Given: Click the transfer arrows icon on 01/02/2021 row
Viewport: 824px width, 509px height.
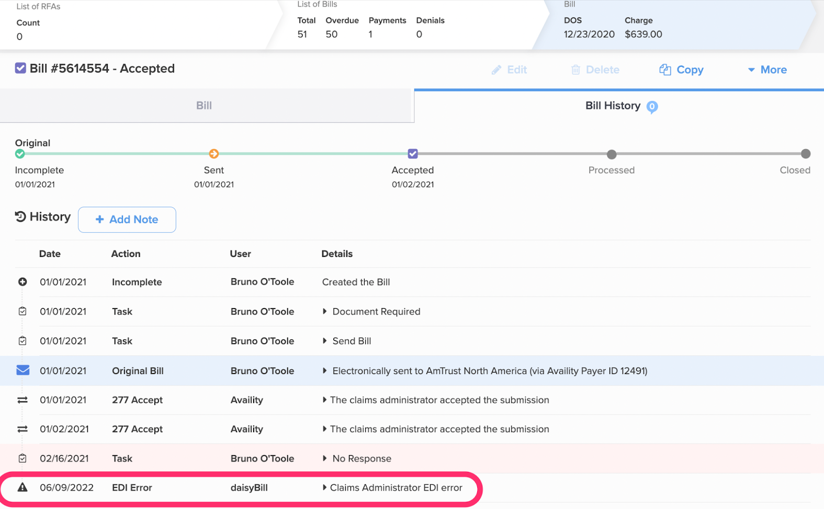Looking at the screenshot, I should [x=22, y=429].
